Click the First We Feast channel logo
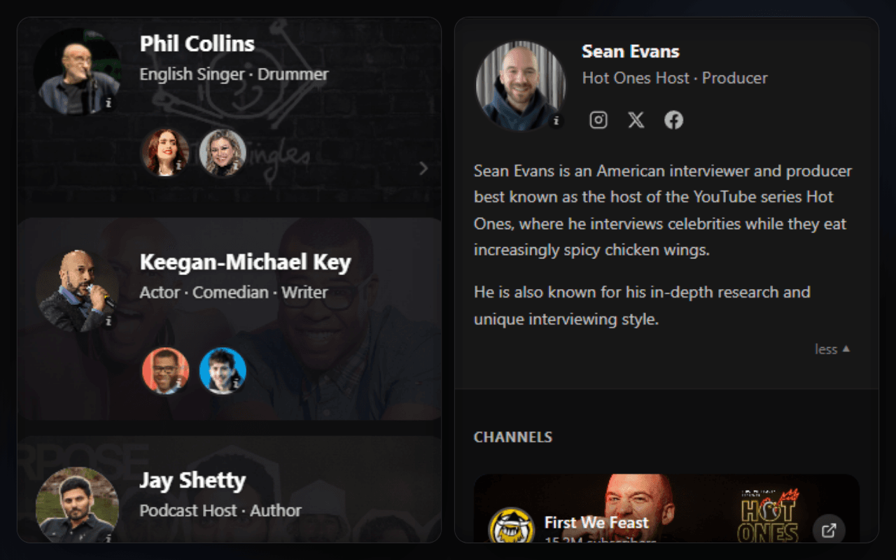The height and width of the screenshot is (560, 896). pyautogui.click(x=512, y=525)
